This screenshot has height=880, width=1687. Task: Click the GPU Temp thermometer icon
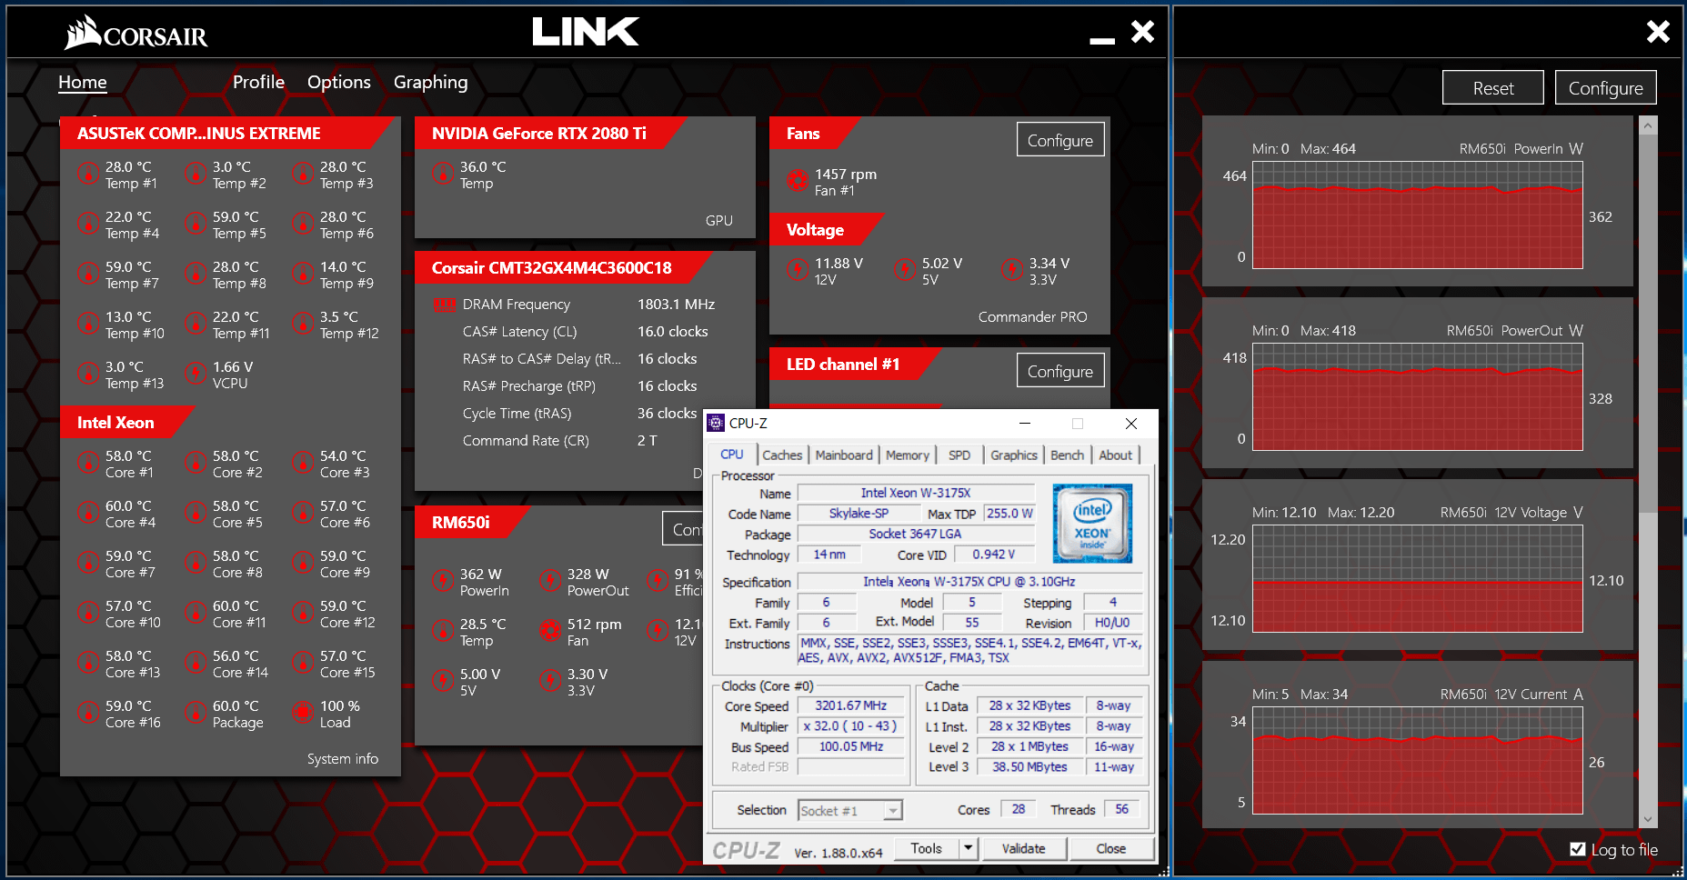[x=443, y=173]
